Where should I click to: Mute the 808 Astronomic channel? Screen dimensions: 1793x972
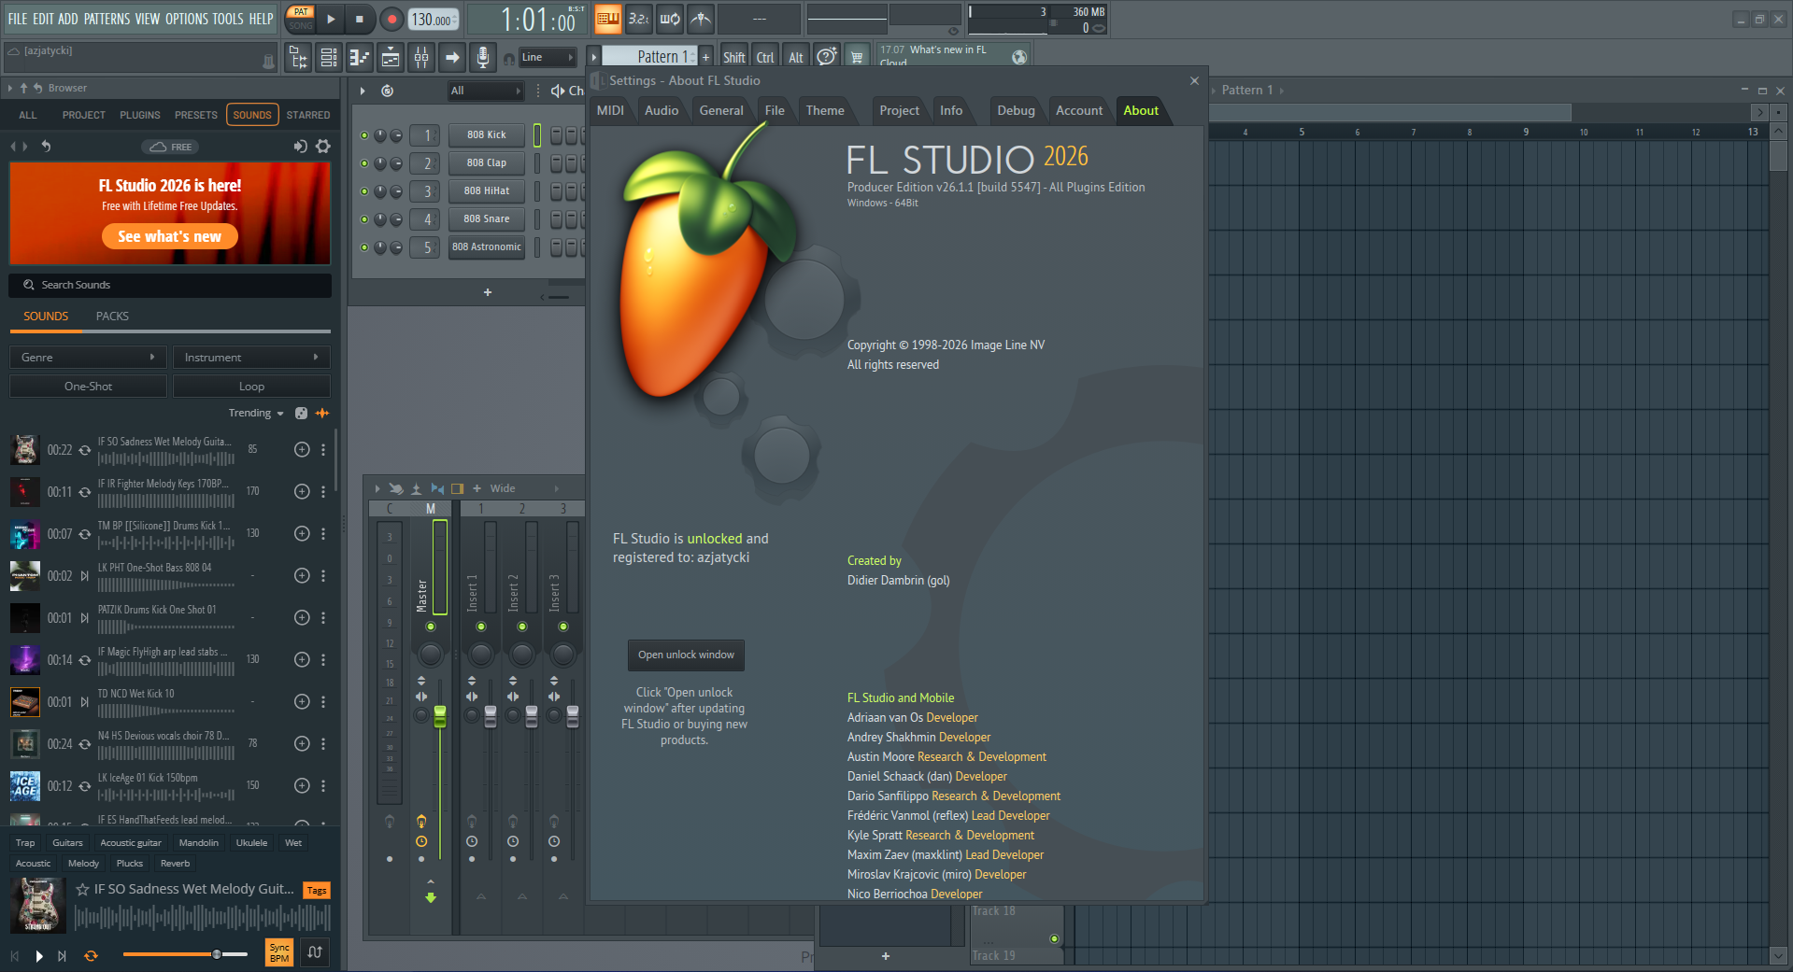tap(364, 247)
